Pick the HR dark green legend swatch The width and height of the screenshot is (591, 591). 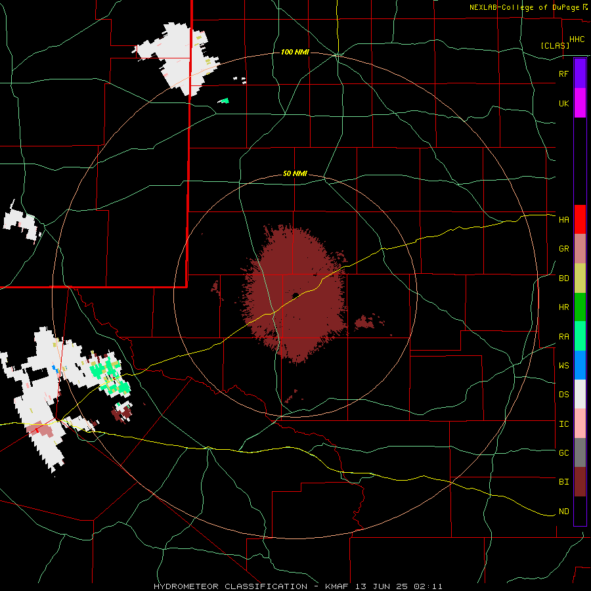coord(580,307)
